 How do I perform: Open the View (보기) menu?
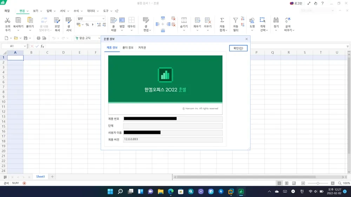[x=35, y=11]
